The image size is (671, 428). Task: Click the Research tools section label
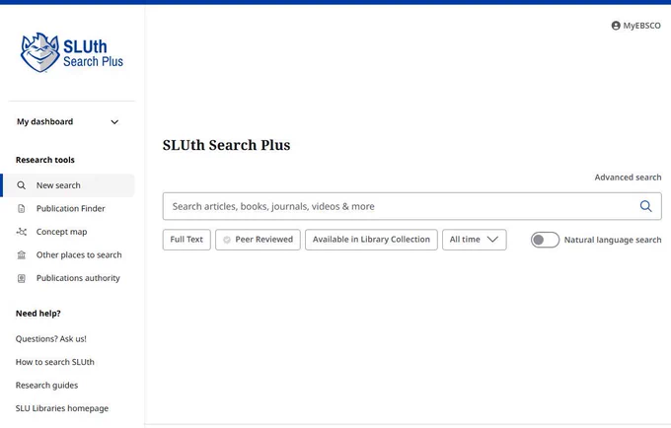[x=45, y=160]
